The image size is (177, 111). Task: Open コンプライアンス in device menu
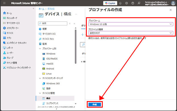click(x=50, y=103)
